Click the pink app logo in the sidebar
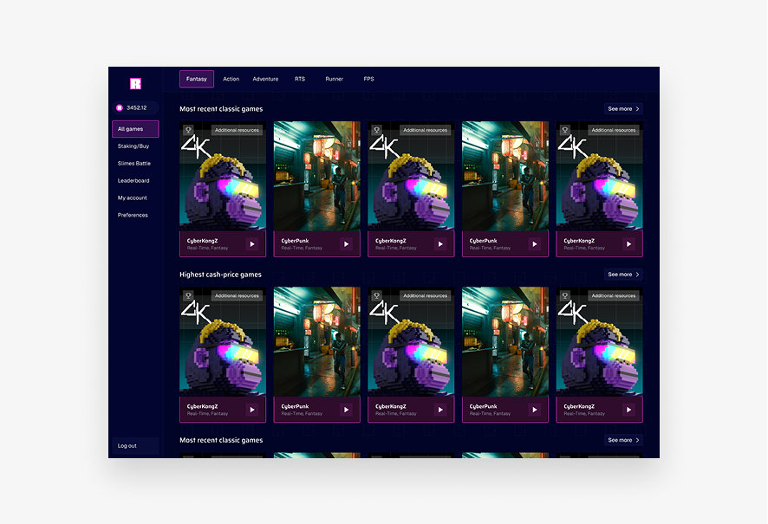 click(135, 82)
